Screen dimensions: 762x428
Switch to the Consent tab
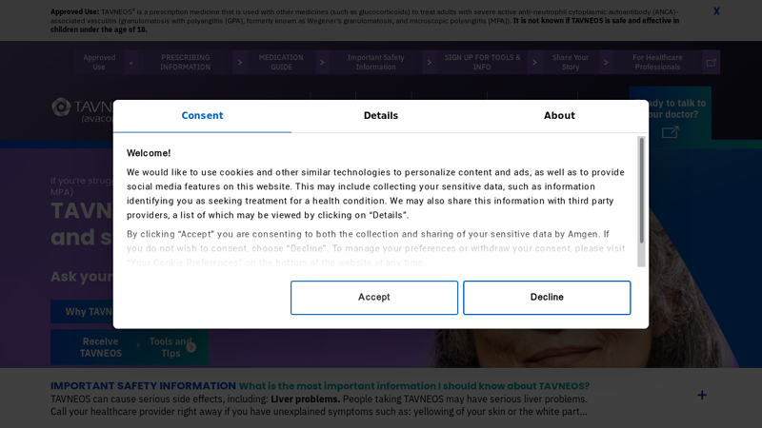click(202, 116)
